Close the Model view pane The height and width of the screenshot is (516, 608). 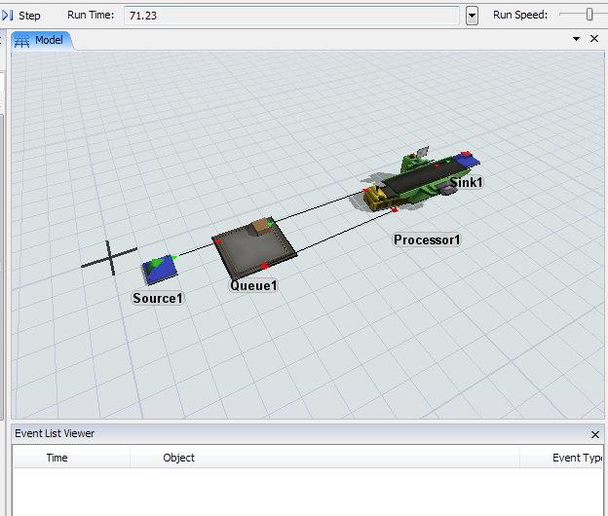(594, 39)
